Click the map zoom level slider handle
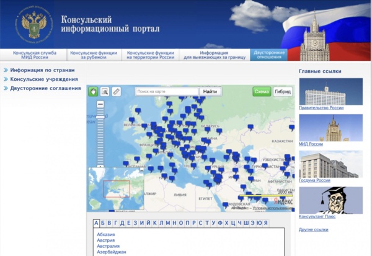Screen dimensions: 372x256 pyautogui.click(x=100, y=117)
